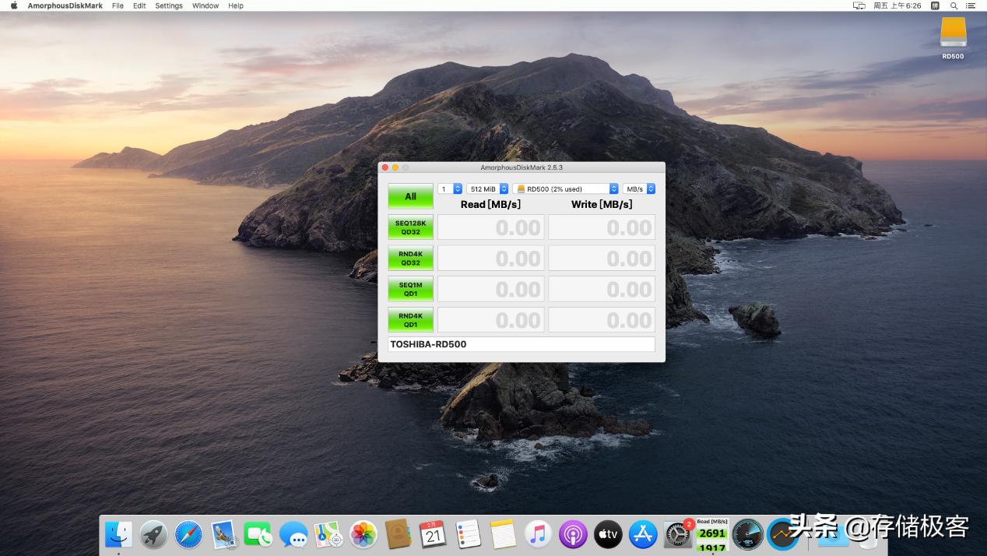Start the SEQ128K QD32 test
Image resolution: width=987 pixels, height=556 pixels.
point(410,227)
